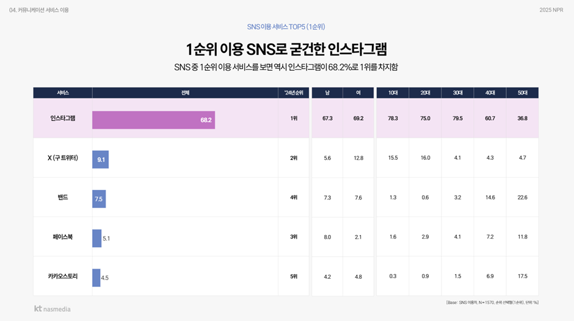Click the 69.2 value in 인스타그램 row
Screen dimensions: 574x321
[x=358, y=118]
